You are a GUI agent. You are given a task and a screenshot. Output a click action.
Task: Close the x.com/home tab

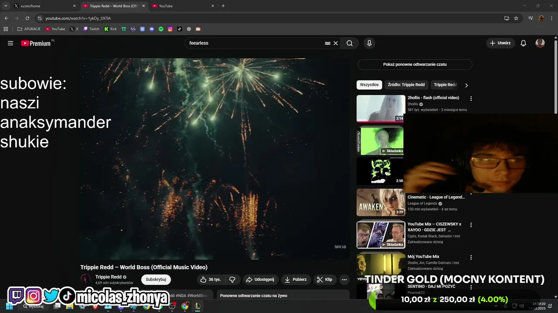pos(74,6)
